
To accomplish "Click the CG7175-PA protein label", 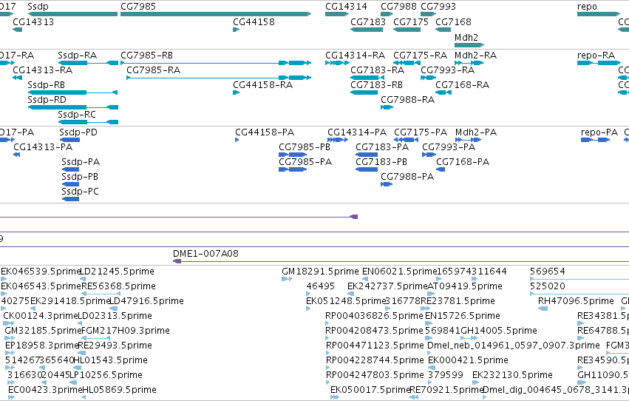I will pos(421,132).
